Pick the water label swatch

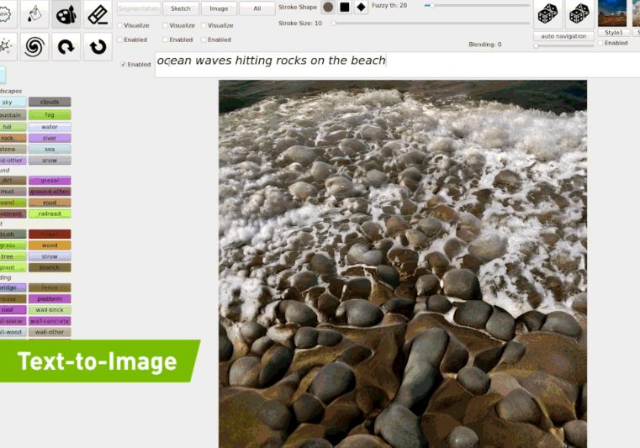50,127
